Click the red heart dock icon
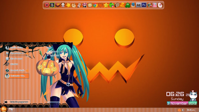Image resolution: width=199 pixels, height=112 pixels. (47, 5)
